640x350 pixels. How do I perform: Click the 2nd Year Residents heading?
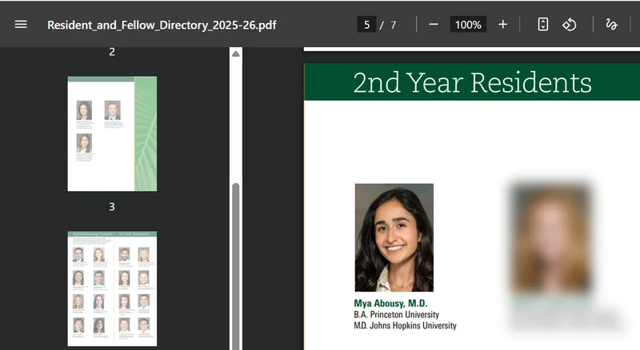coord(472,82)
